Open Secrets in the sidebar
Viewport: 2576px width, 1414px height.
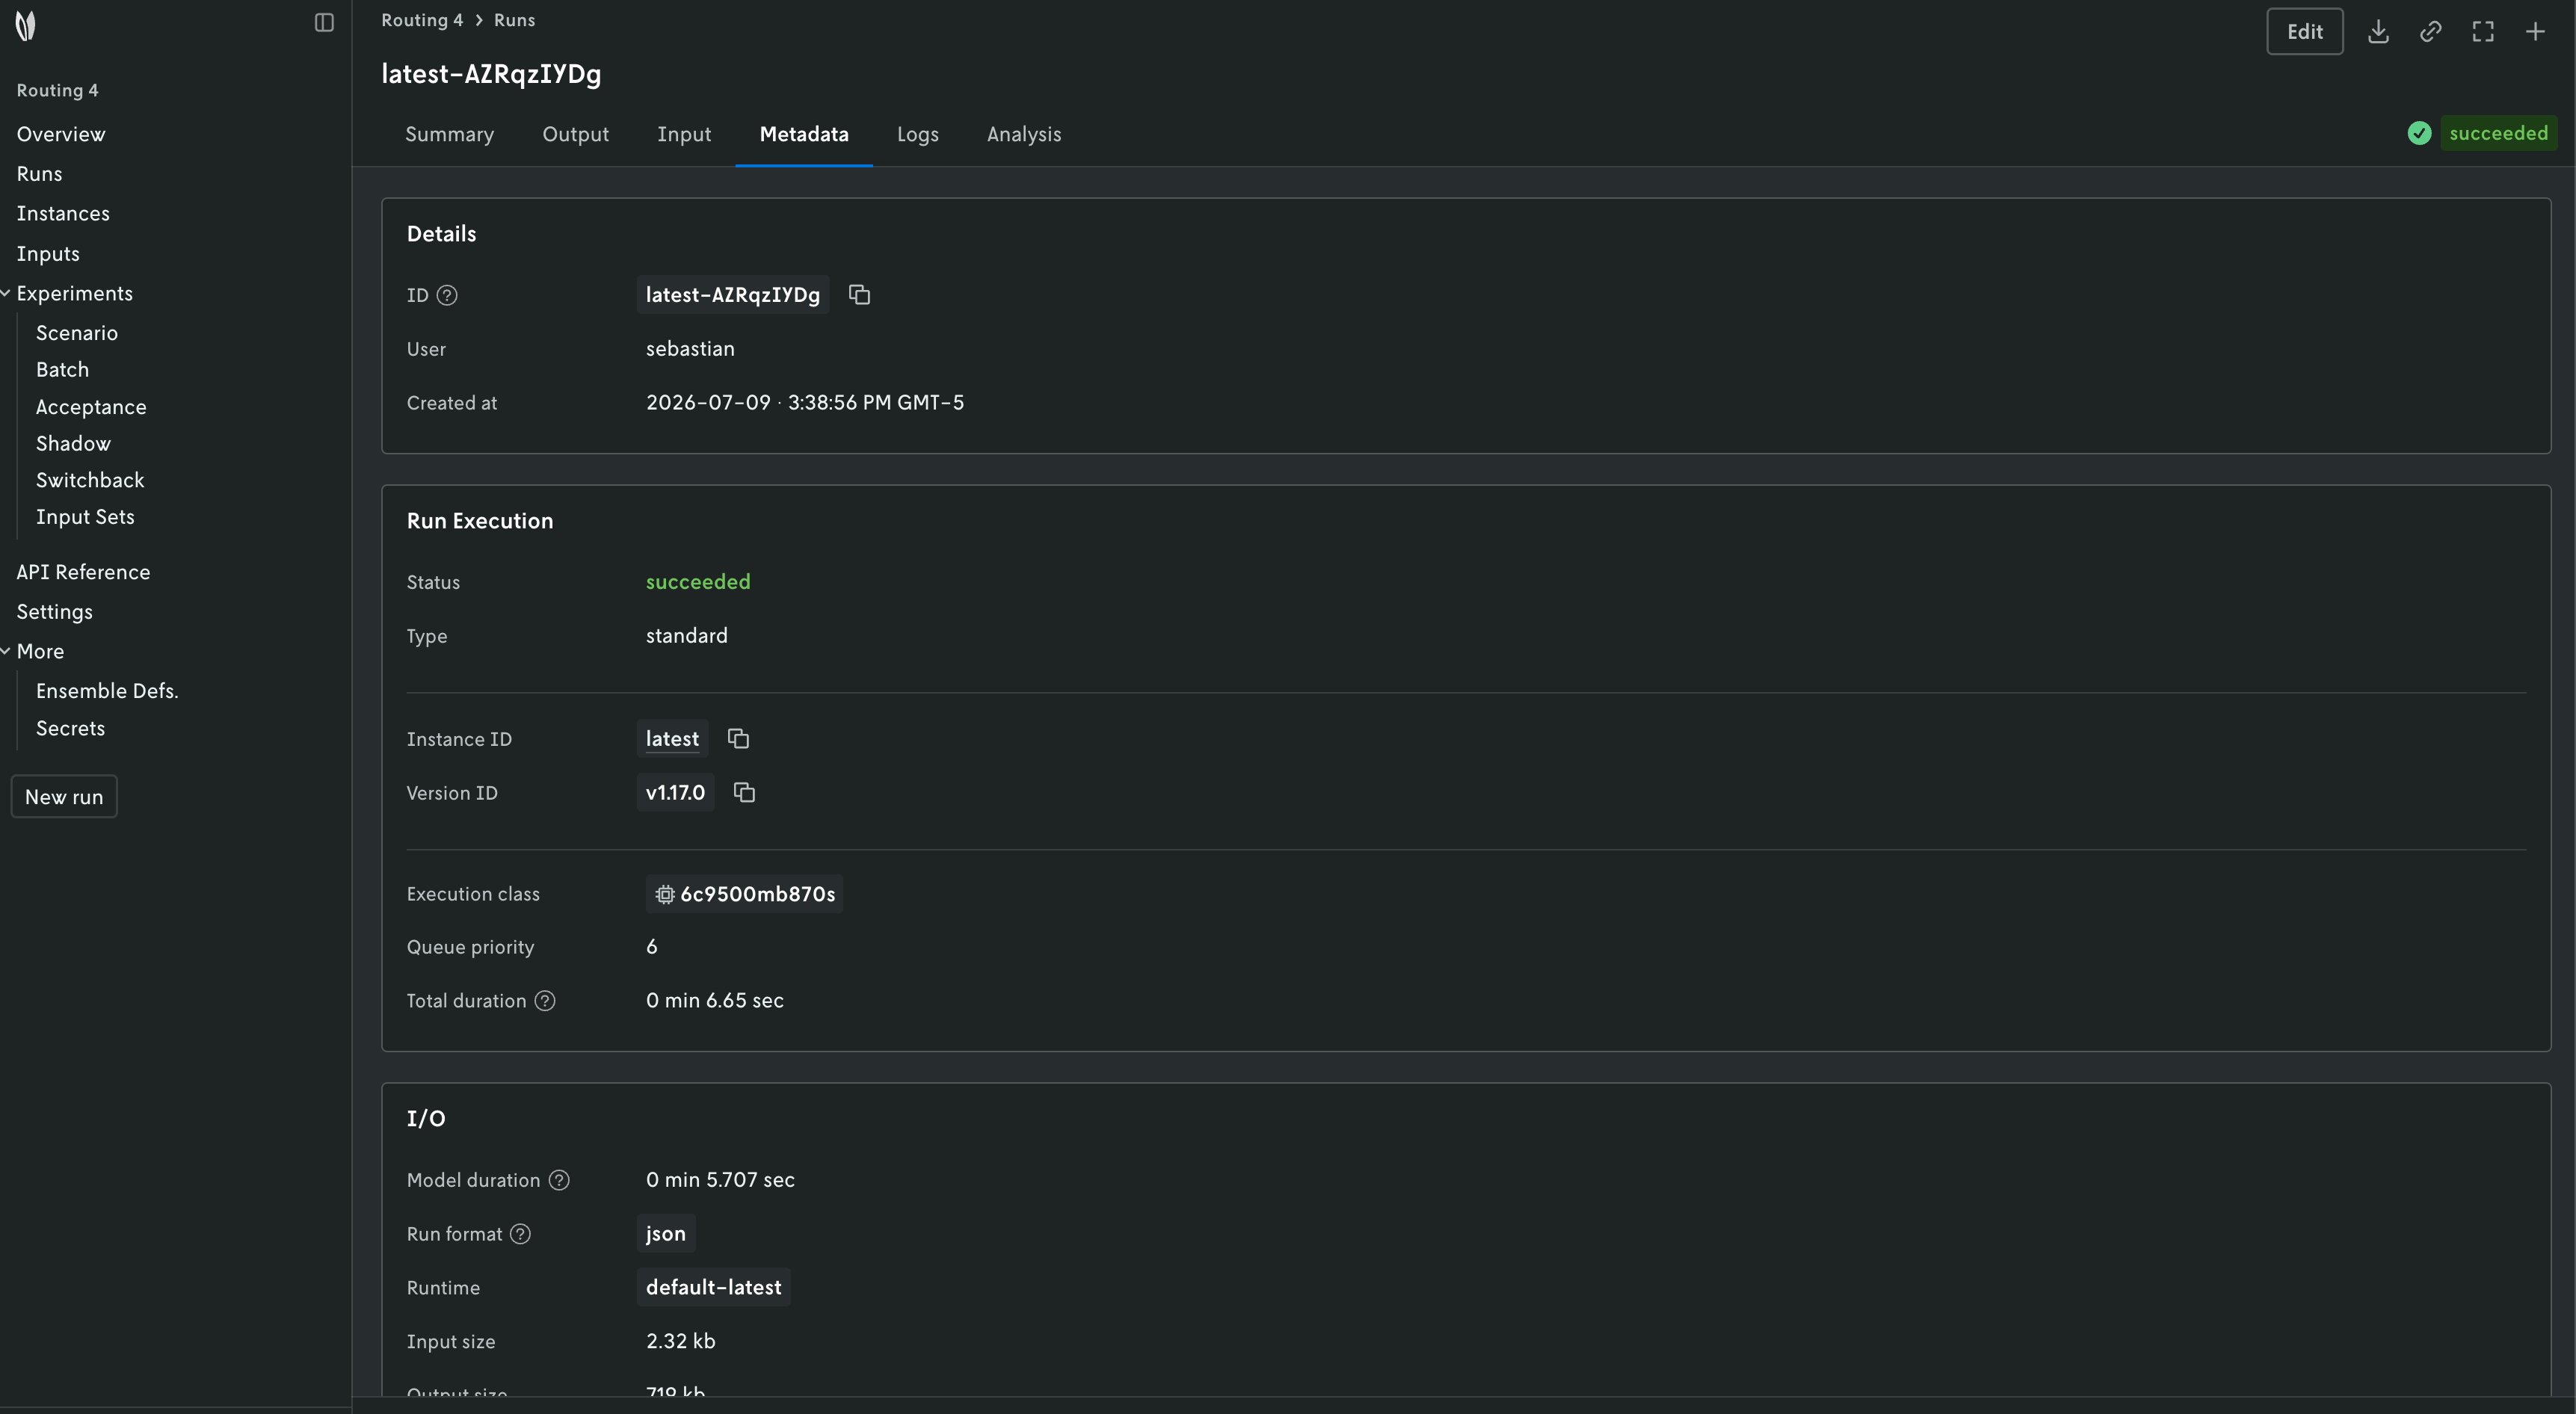70,728
